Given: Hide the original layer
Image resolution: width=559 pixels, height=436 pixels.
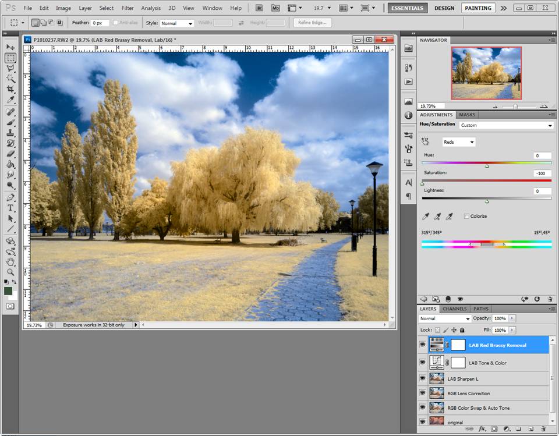Looking at the screenshot, I should [423, 422].
